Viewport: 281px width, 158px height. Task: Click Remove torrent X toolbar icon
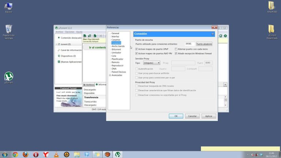(101, 36)
